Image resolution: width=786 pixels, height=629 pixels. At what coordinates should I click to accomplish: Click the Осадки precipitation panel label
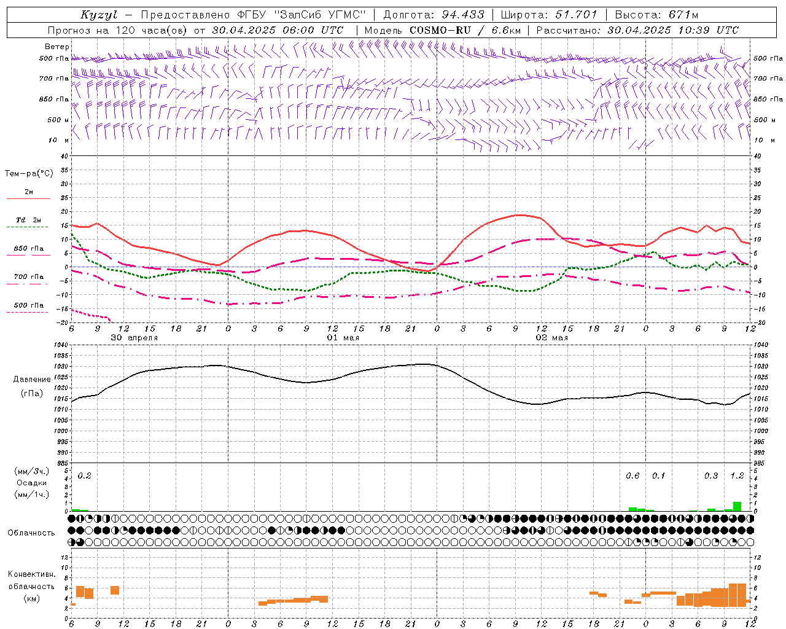32,483
